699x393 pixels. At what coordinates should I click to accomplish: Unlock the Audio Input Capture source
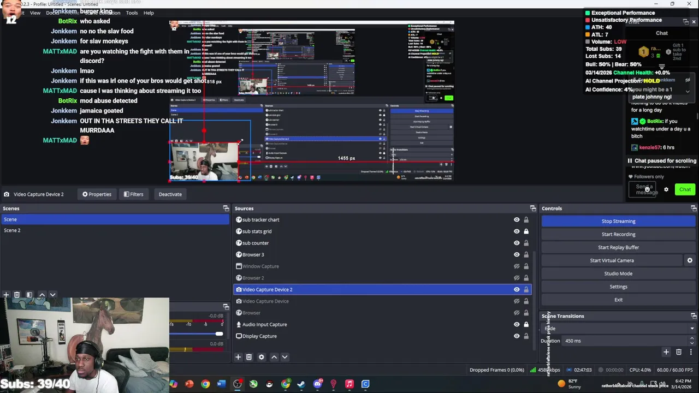526,324
